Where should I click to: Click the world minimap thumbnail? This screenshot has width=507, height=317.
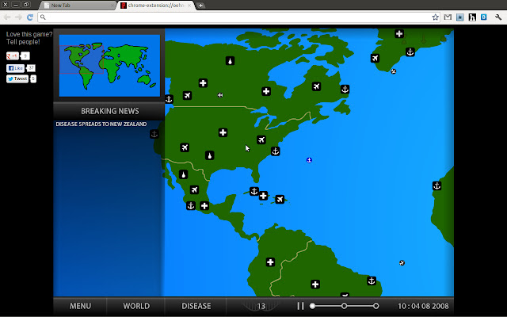click(x=109, y=66)
